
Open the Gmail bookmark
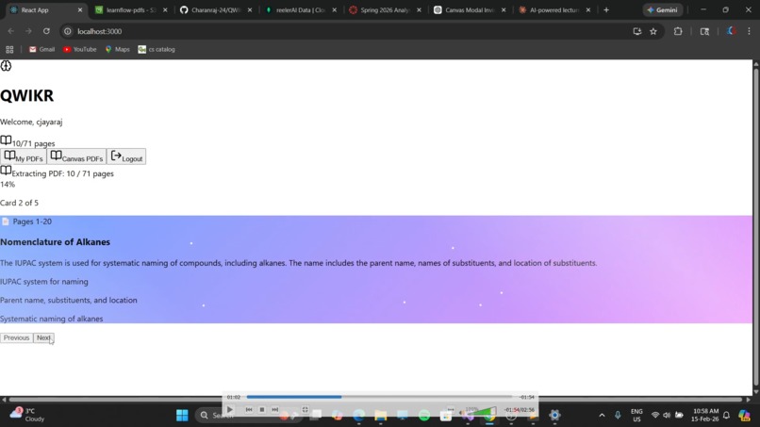pos(41,49)
